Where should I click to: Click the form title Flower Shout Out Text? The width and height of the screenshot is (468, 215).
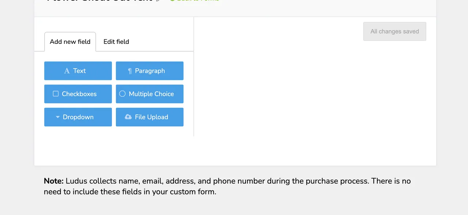[99, 1]
